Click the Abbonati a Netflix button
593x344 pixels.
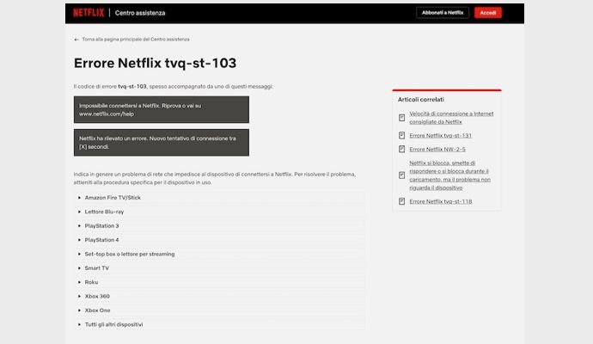click(443, 13)
